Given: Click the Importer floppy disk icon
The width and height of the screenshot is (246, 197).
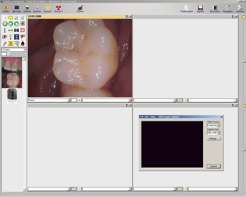Looking at the screenshot, I should [200, 8].
